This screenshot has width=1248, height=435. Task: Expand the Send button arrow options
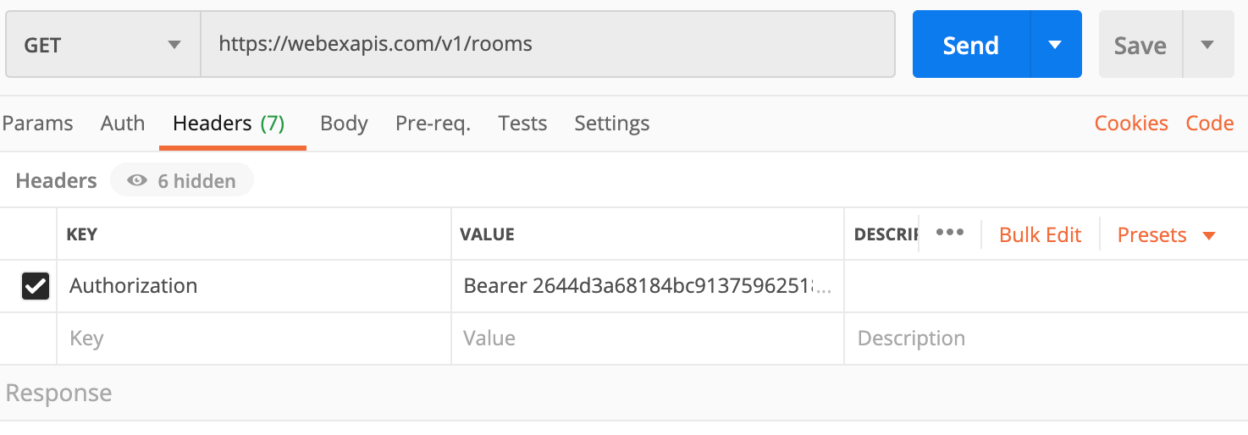click(1055, 44)
